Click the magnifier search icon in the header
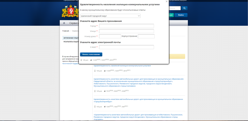 coord(184,8)
